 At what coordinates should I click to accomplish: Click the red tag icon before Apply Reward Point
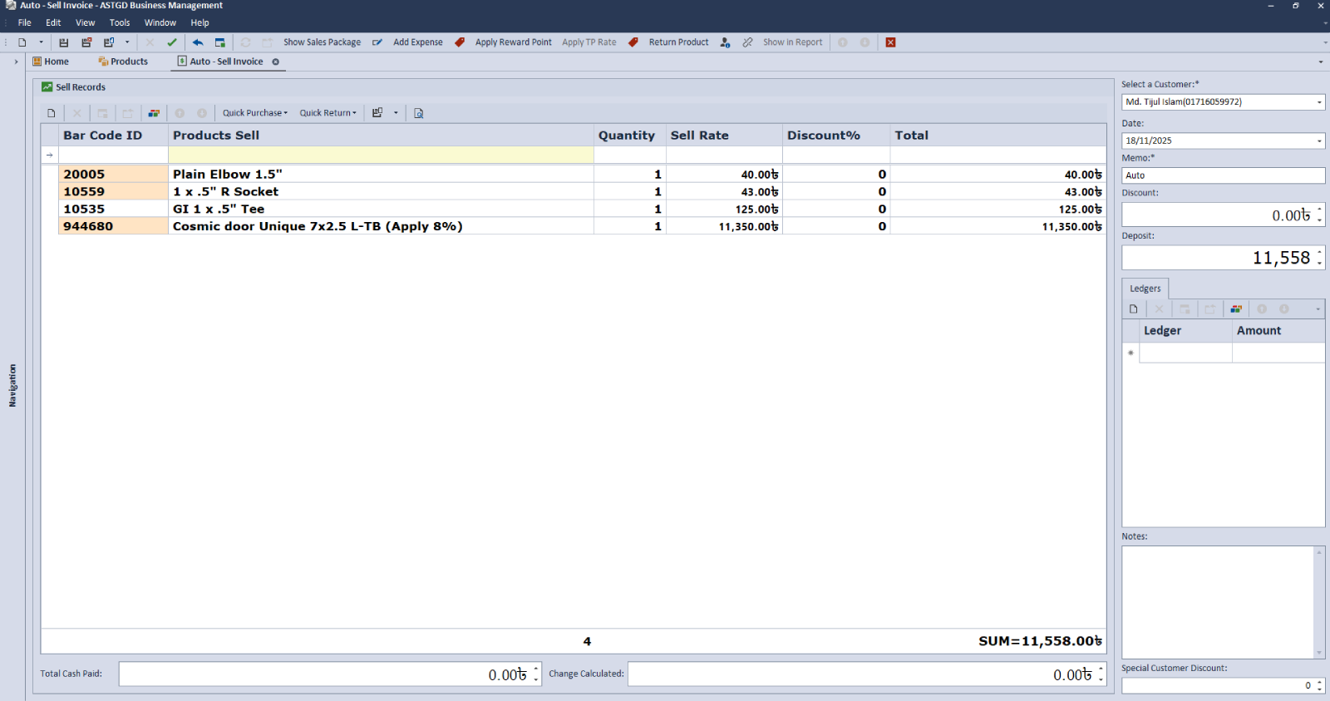tap(460, 42)
